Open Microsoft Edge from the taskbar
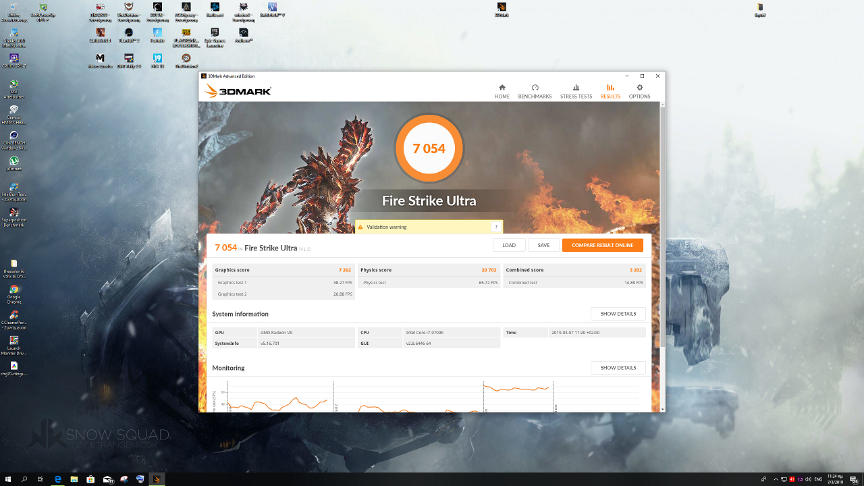This screenshot has width=864, height=486. (58, 479)
